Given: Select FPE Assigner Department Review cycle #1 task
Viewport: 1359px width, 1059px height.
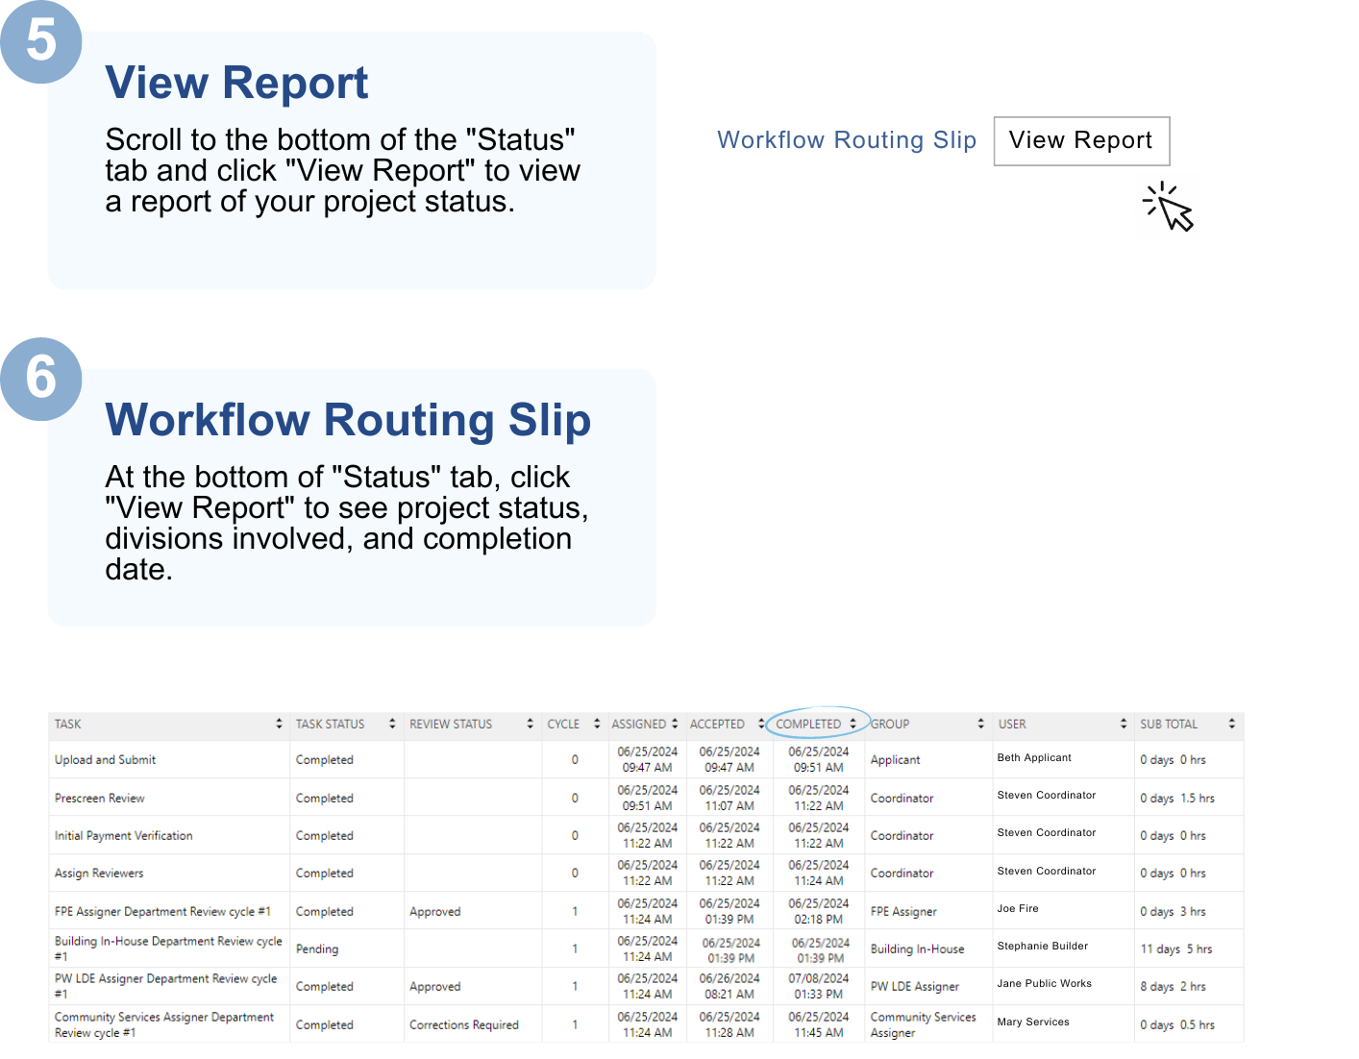Looking at the screenshot, I should pyautogui.click(x=162, y=912).
